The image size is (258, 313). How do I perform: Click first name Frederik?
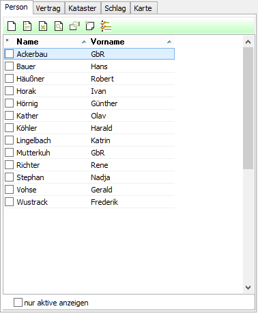104,202
